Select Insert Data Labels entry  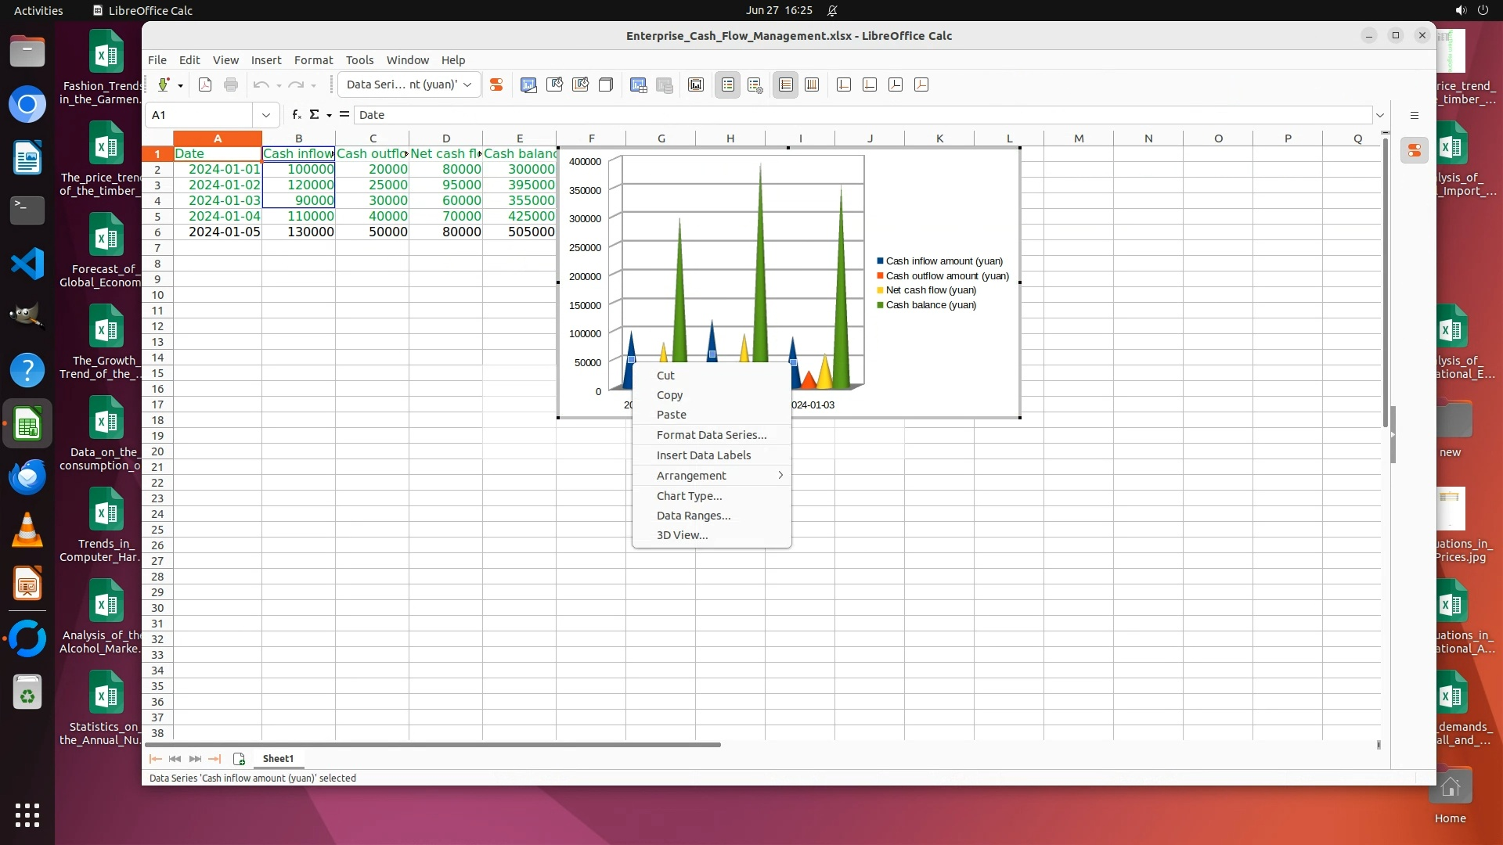tap(703, 455)
